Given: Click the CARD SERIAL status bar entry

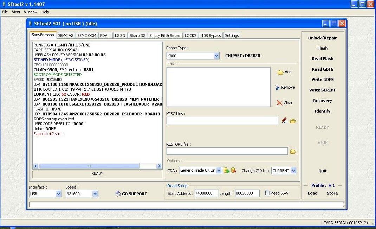Looking at the screenshot, I should point(346,223).
